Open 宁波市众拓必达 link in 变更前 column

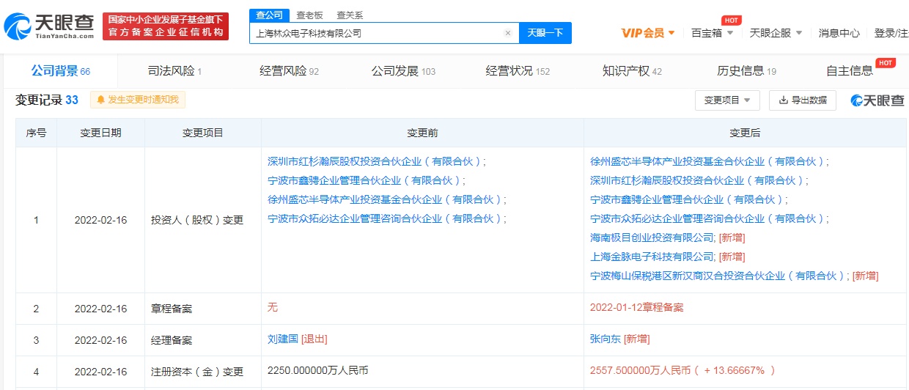[x=386, y=218]
